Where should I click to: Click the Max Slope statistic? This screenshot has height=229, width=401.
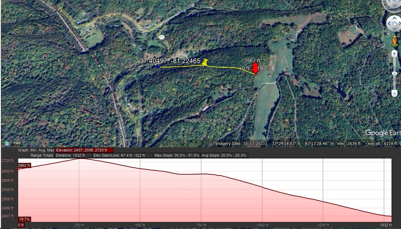pos(177,155)
